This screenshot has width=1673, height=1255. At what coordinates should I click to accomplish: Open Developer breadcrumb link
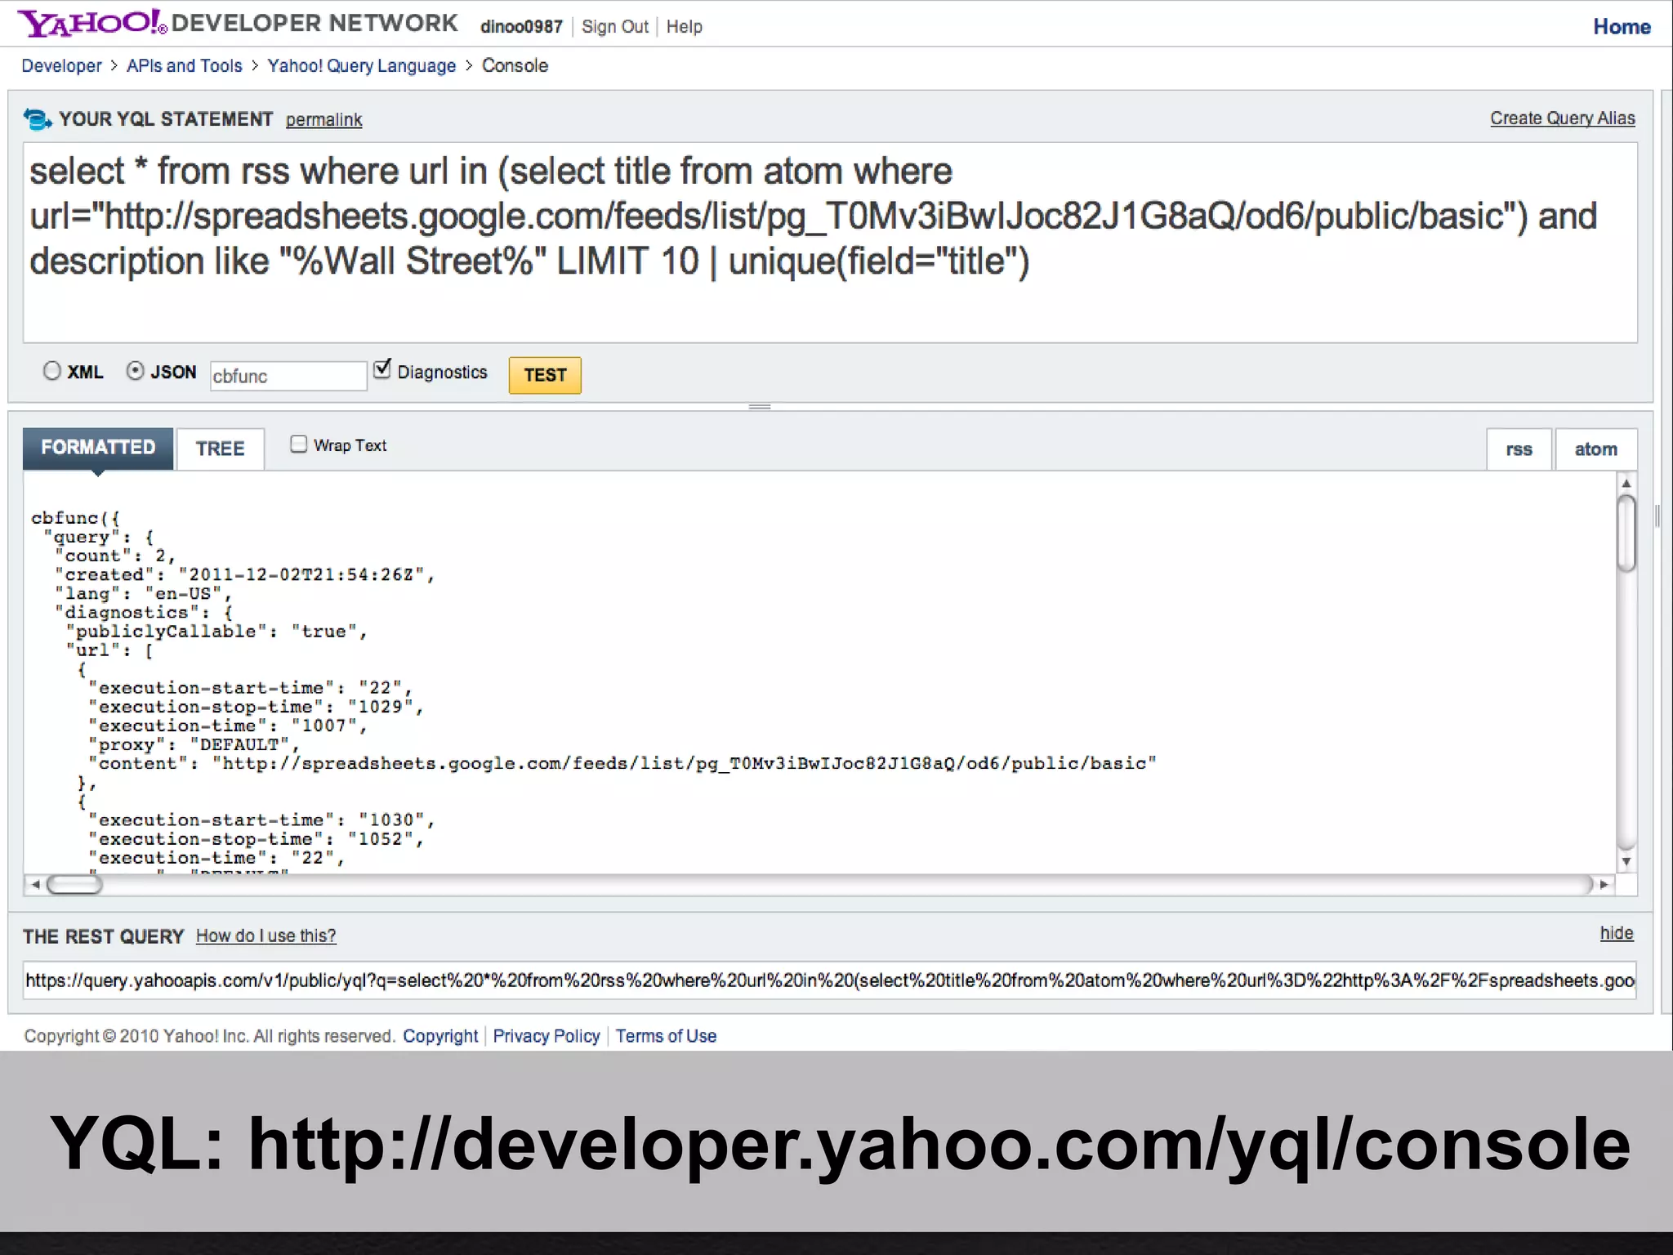click(61, 66)
